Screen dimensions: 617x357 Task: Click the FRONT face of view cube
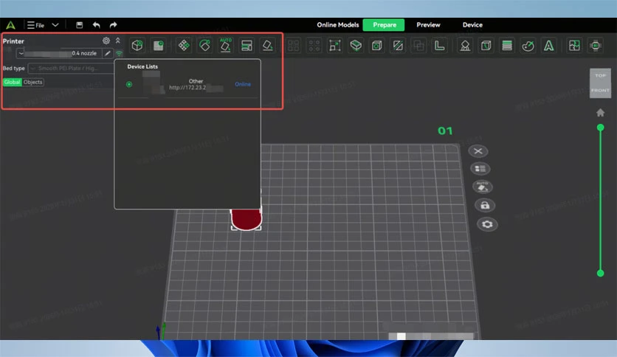(x=601, y=91)
